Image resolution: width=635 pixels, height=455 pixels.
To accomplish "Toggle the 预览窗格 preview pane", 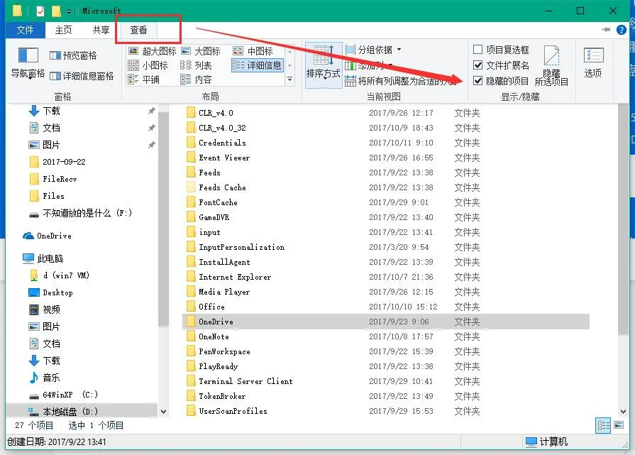I will click(x=73, y=55).
